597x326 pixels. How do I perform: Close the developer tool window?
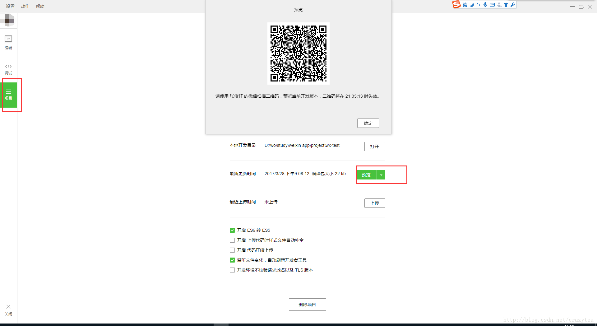point(590,7)
